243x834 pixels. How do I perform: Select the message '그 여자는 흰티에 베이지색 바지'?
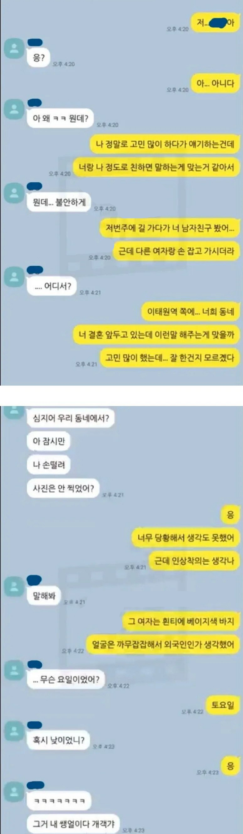pos(181,621)
